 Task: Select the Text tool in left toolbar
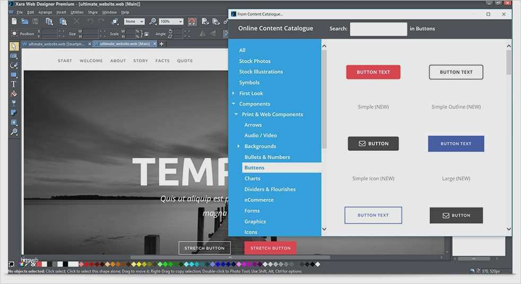[14, 84]
